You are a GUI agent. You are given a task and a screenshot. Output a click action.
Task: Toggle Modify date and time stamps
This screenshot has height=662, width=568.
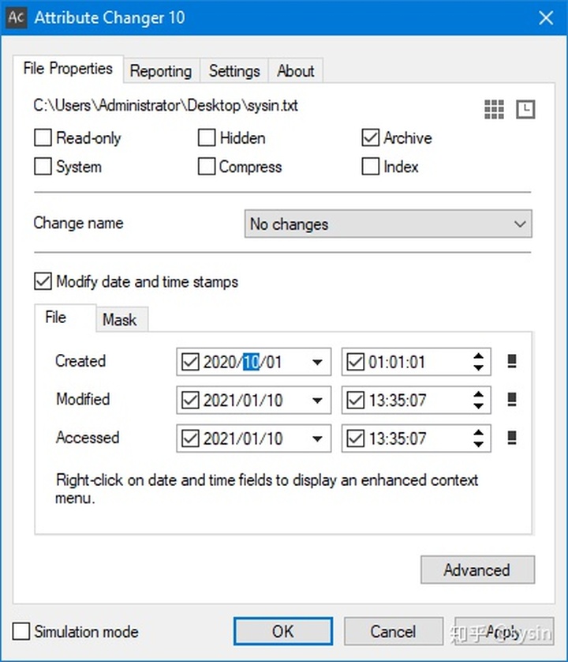pos(43,281)
